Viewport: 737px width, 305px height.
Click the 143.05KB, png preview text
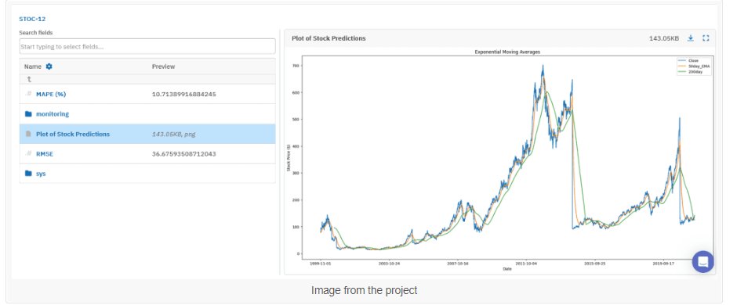(173, 134)
